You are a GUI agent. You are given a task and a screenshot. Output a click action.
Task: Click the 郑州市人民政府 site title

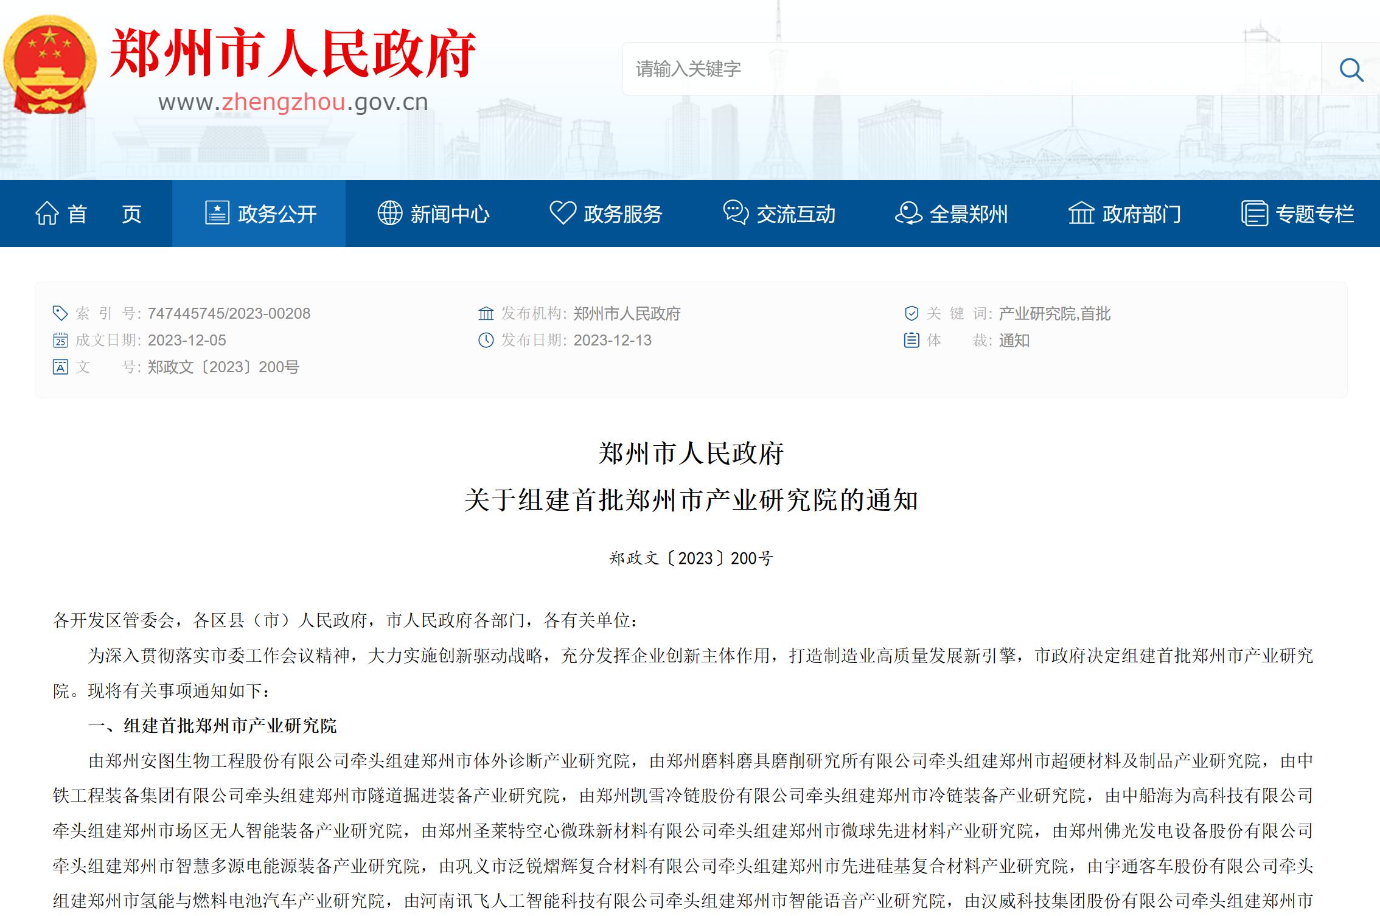click(x=292, y=54)
